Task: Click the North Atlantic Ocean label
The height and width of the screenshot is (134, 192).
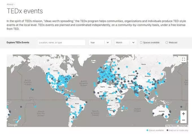Action: coord(84,83)
